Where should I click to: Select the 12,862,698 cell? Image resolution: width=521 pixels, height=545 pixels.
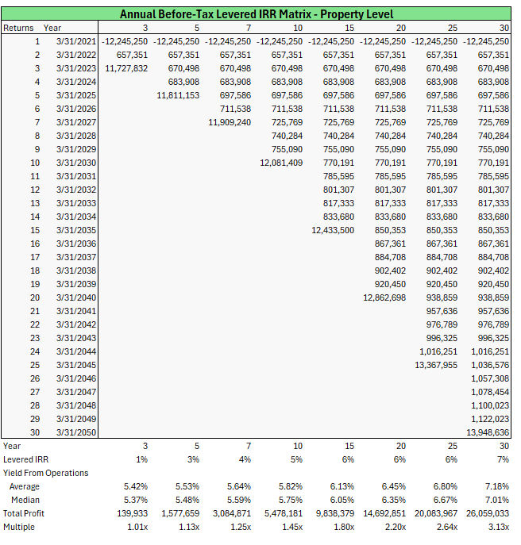(384, 297)
